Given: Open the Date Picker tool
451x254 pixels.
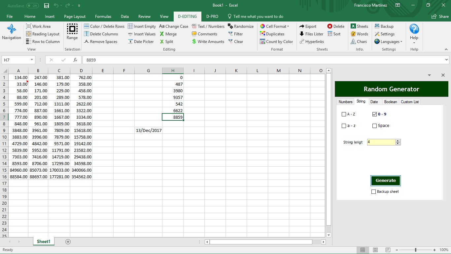Looking at the screenshot, I should pos(141,42).
